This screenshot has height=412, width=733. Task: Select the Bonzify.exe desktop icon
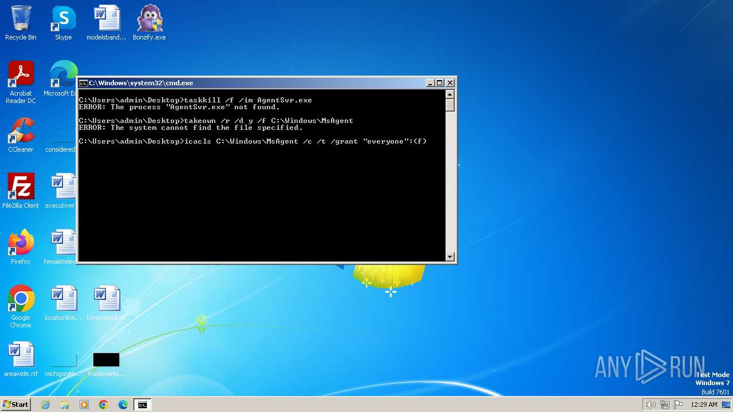pos(149,23)
